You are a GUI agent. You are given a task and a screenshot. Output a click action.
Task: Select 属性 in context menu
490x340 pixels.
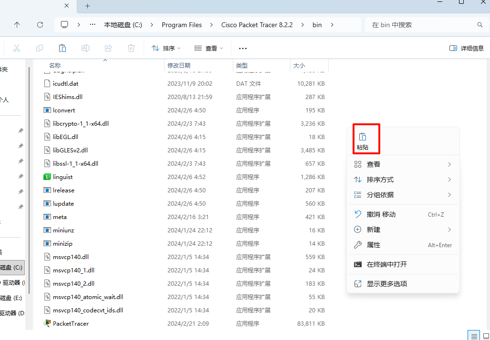403,245
